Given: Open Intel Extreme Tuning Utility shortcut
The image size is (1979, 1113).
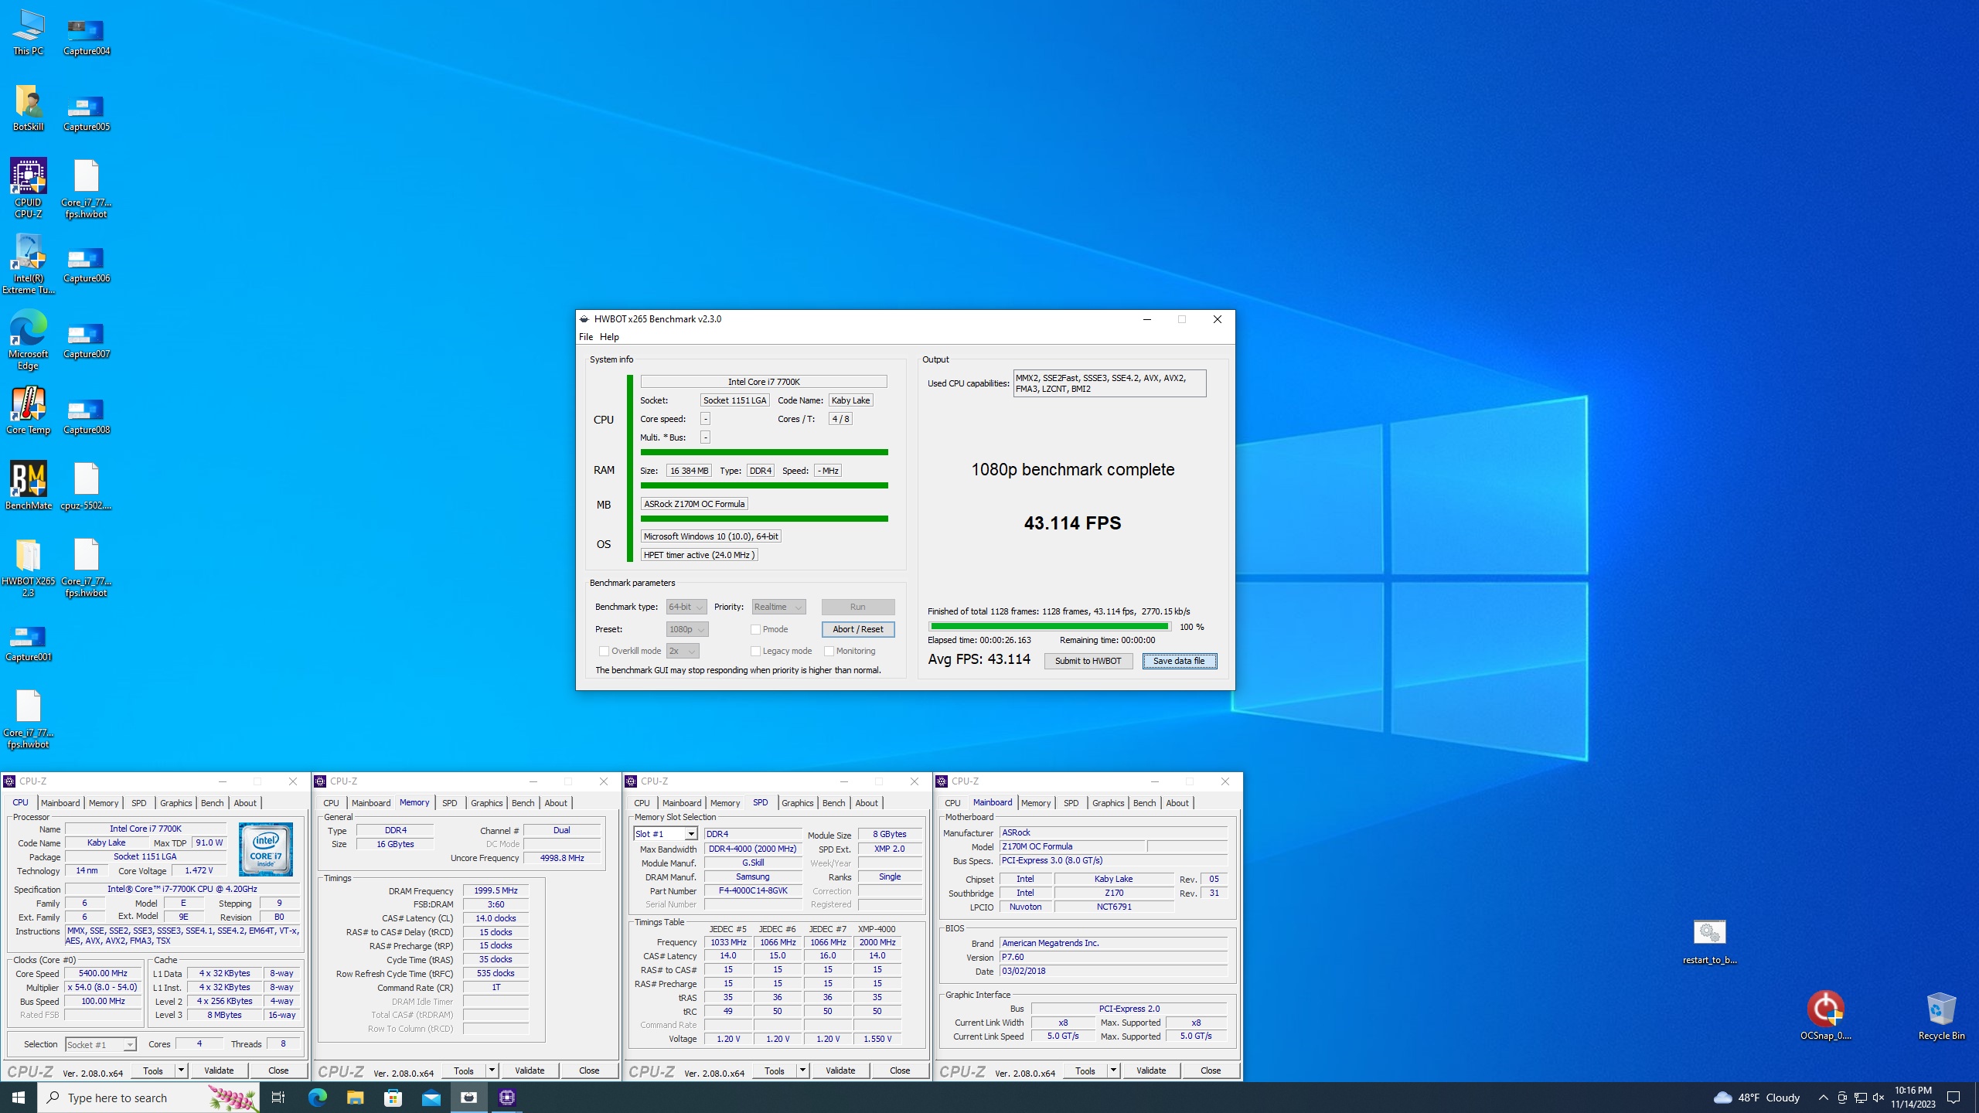Looking at the screenshot, I should click(28, 264).
